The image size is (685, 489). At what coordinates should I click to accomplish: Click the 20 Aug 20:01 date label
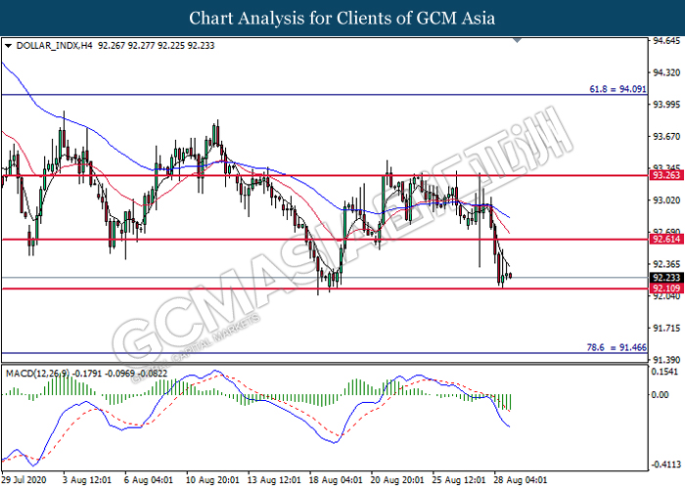[x=397, y=480]
